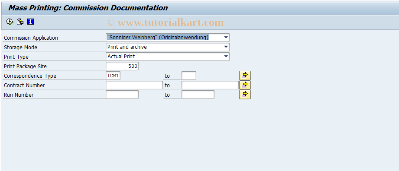The height and width of the screenshot is (171, 399).
Task: Click the Contract Number label
Action: click(24, 85)
